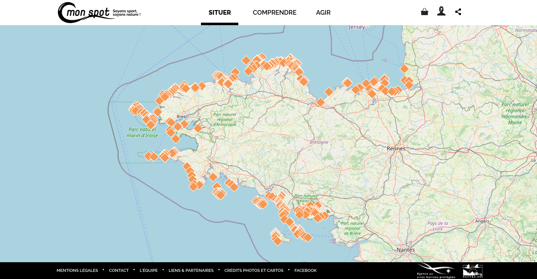The width and height of the screenshot is (537, 279).
Task: Click the Nantes city label on map
Action: [406, 250]
